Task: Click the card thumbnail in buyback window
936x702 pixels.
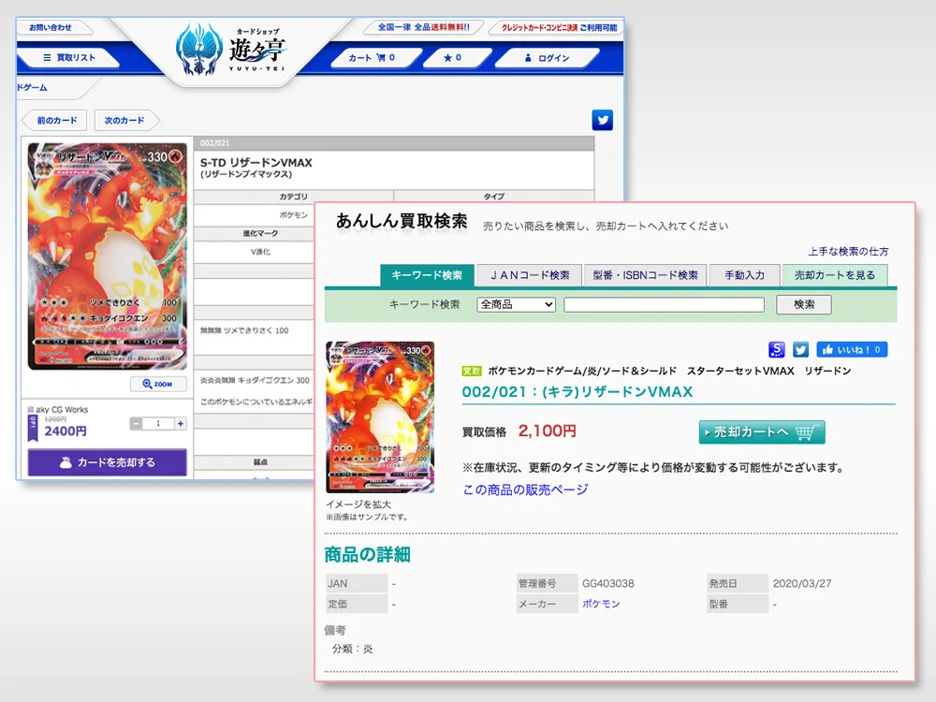Action: 380,417
